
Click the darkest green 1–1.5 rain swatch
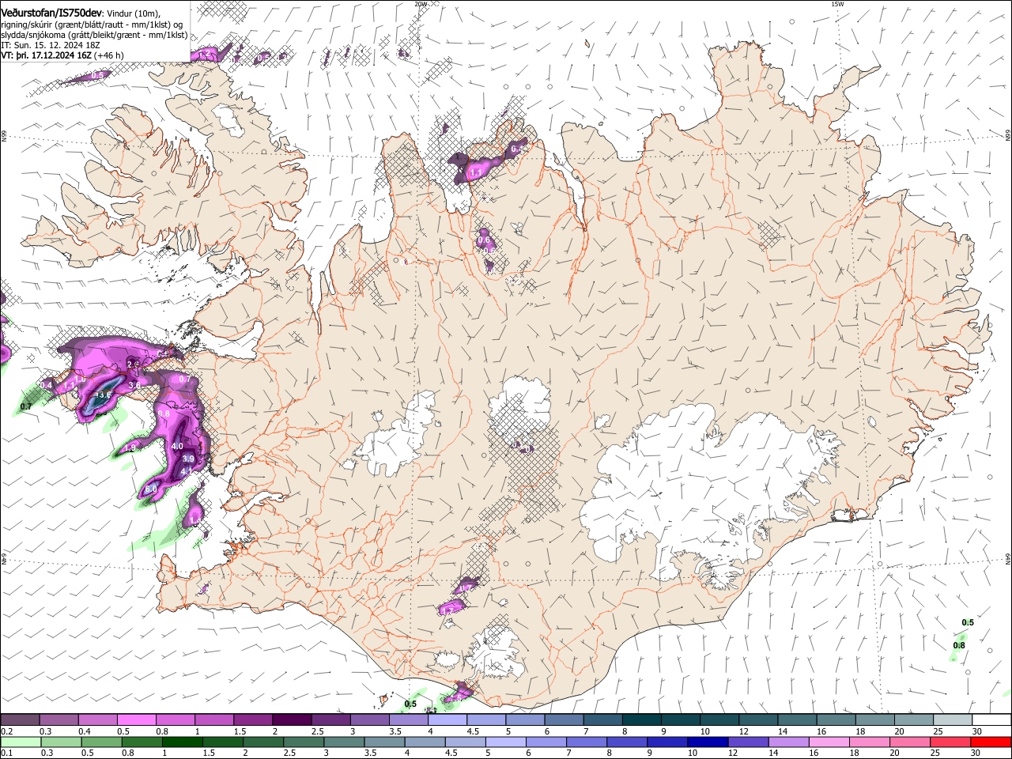pos(183,742)
